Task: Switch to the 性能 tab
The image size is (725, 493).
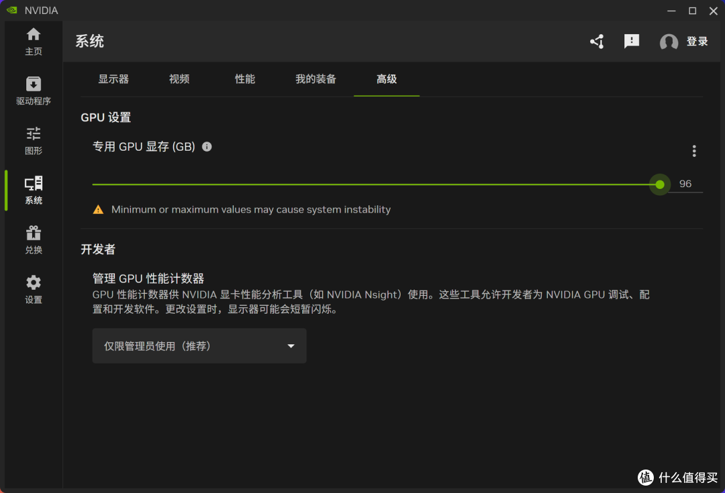Action: 244,79
